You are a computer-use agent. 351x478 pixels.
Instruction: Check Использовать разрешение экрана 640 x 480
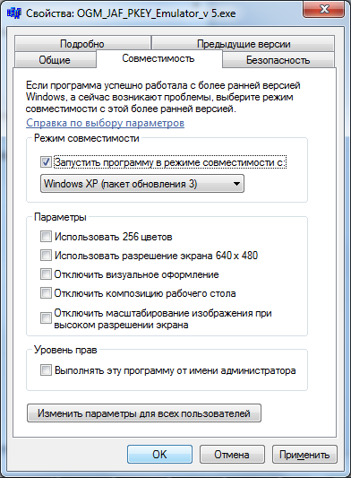tap(46, 256)
